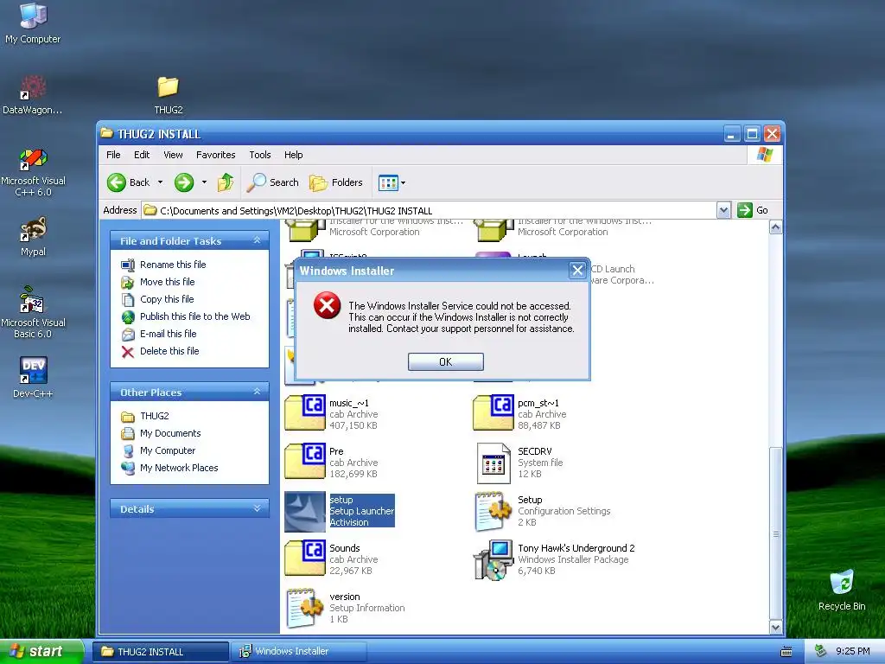
Task: Select the setup Setup Launcher file
Action: coord(339,511)
